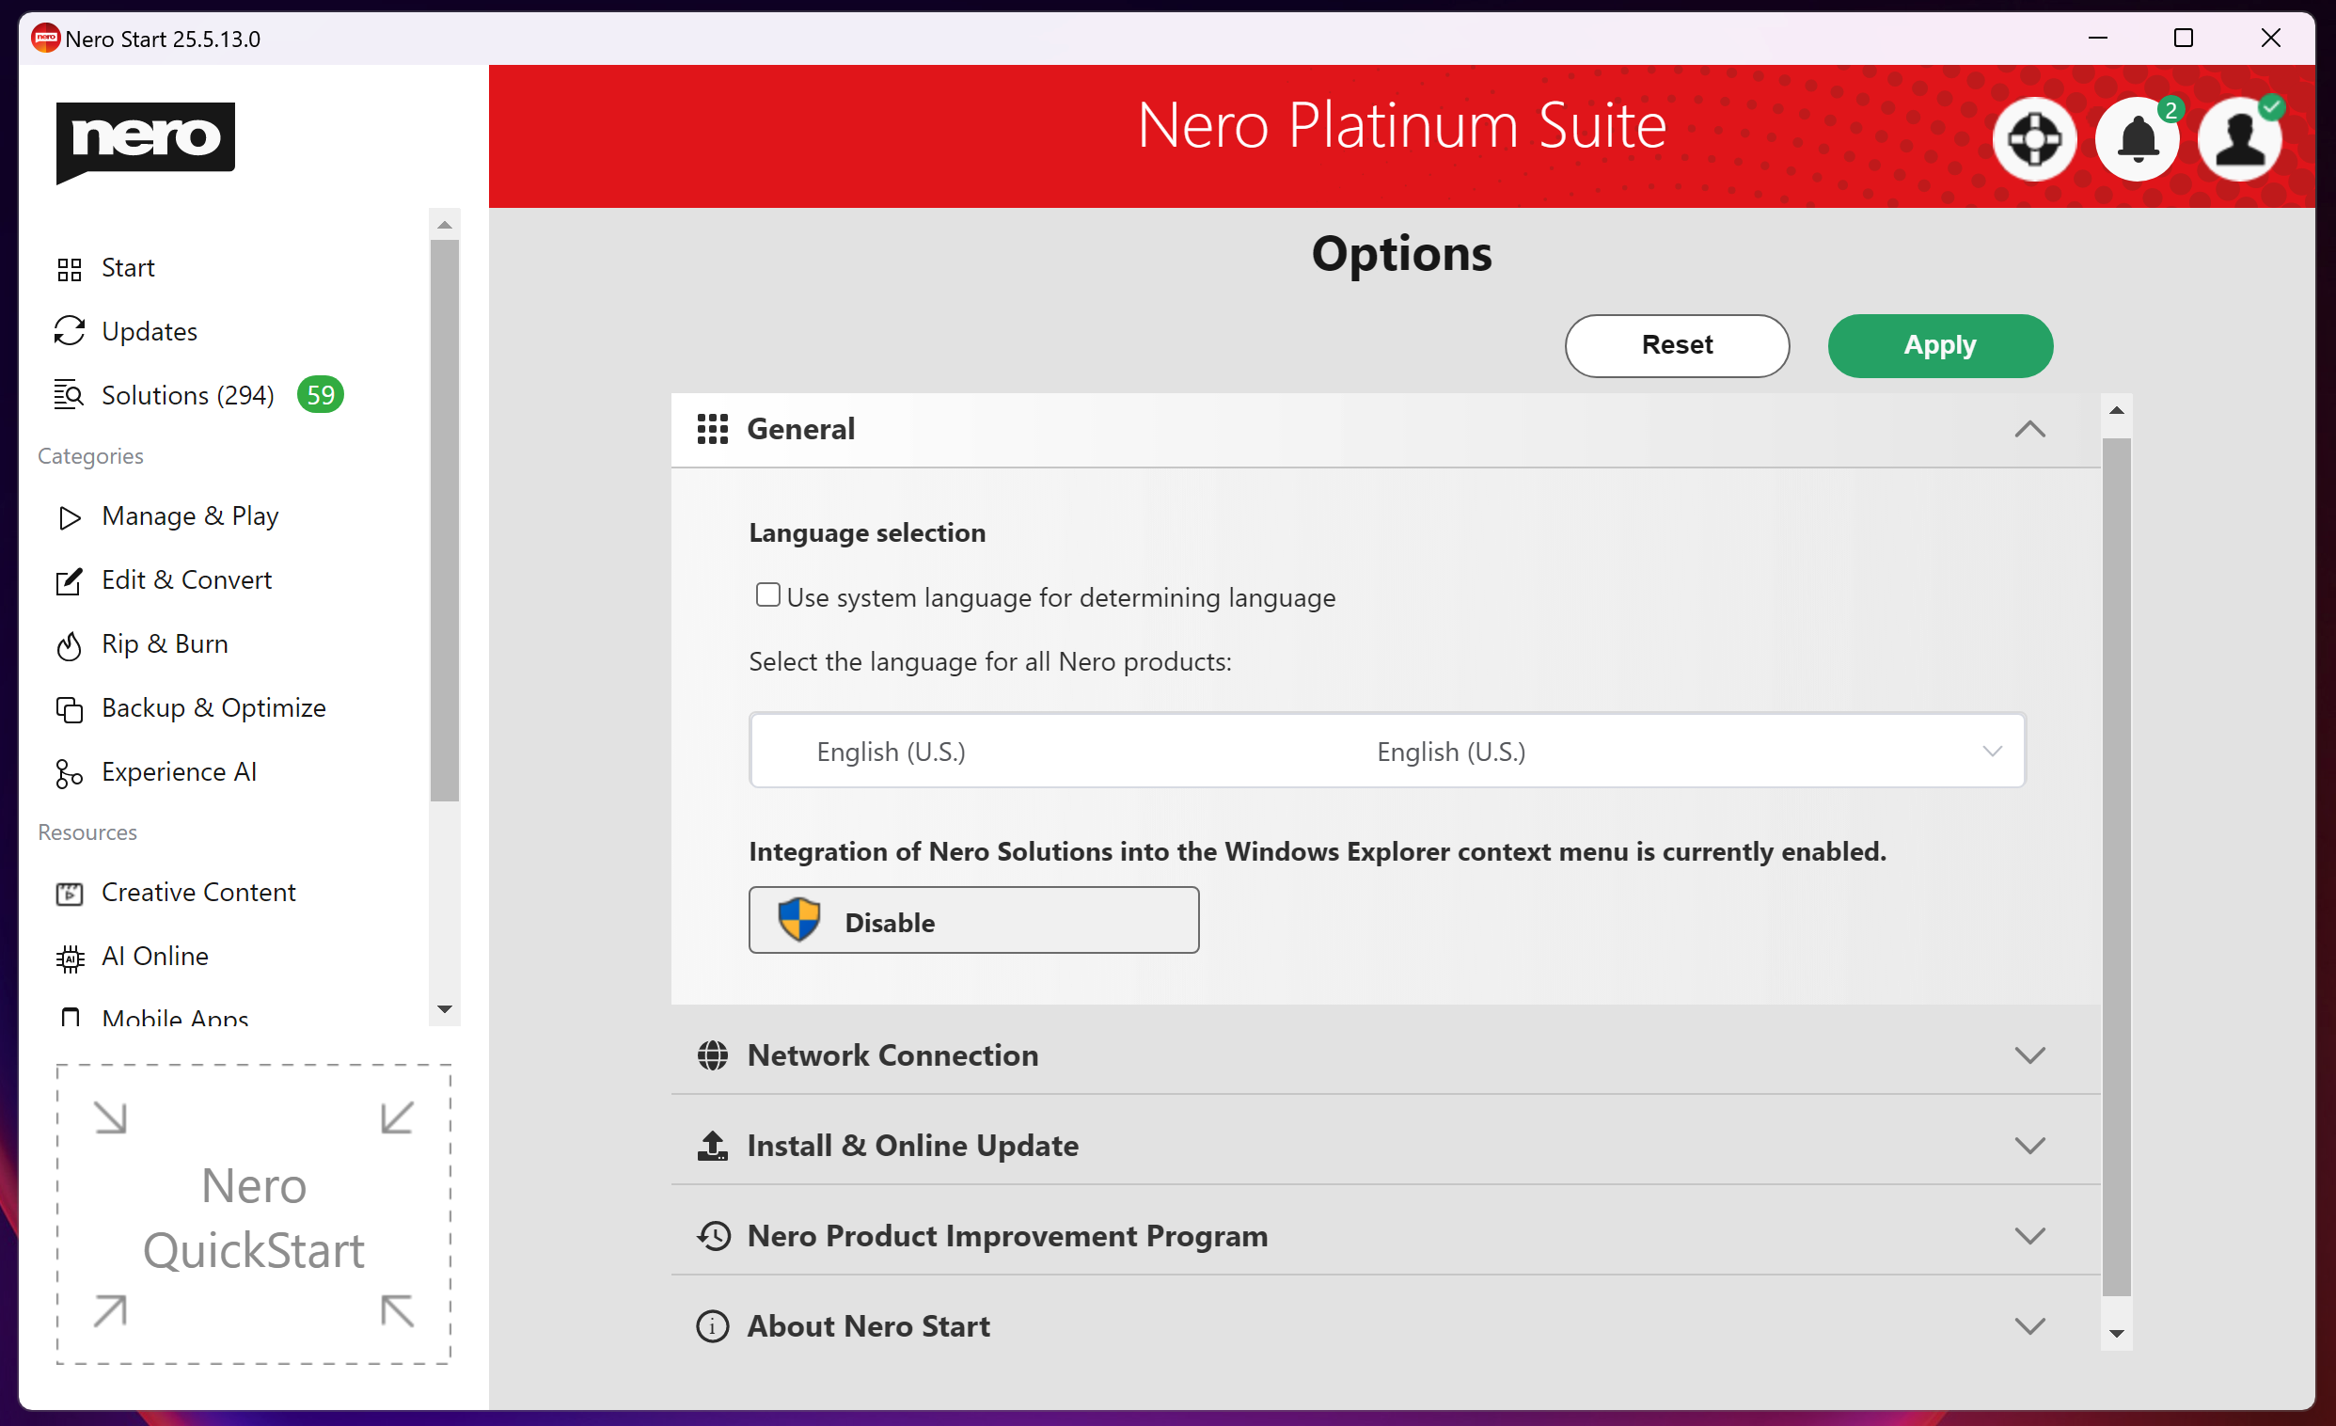The image size is (2336, 1426).
Task: Click the support lifebuoy icon in header
Action: (x=2033, y=139)
